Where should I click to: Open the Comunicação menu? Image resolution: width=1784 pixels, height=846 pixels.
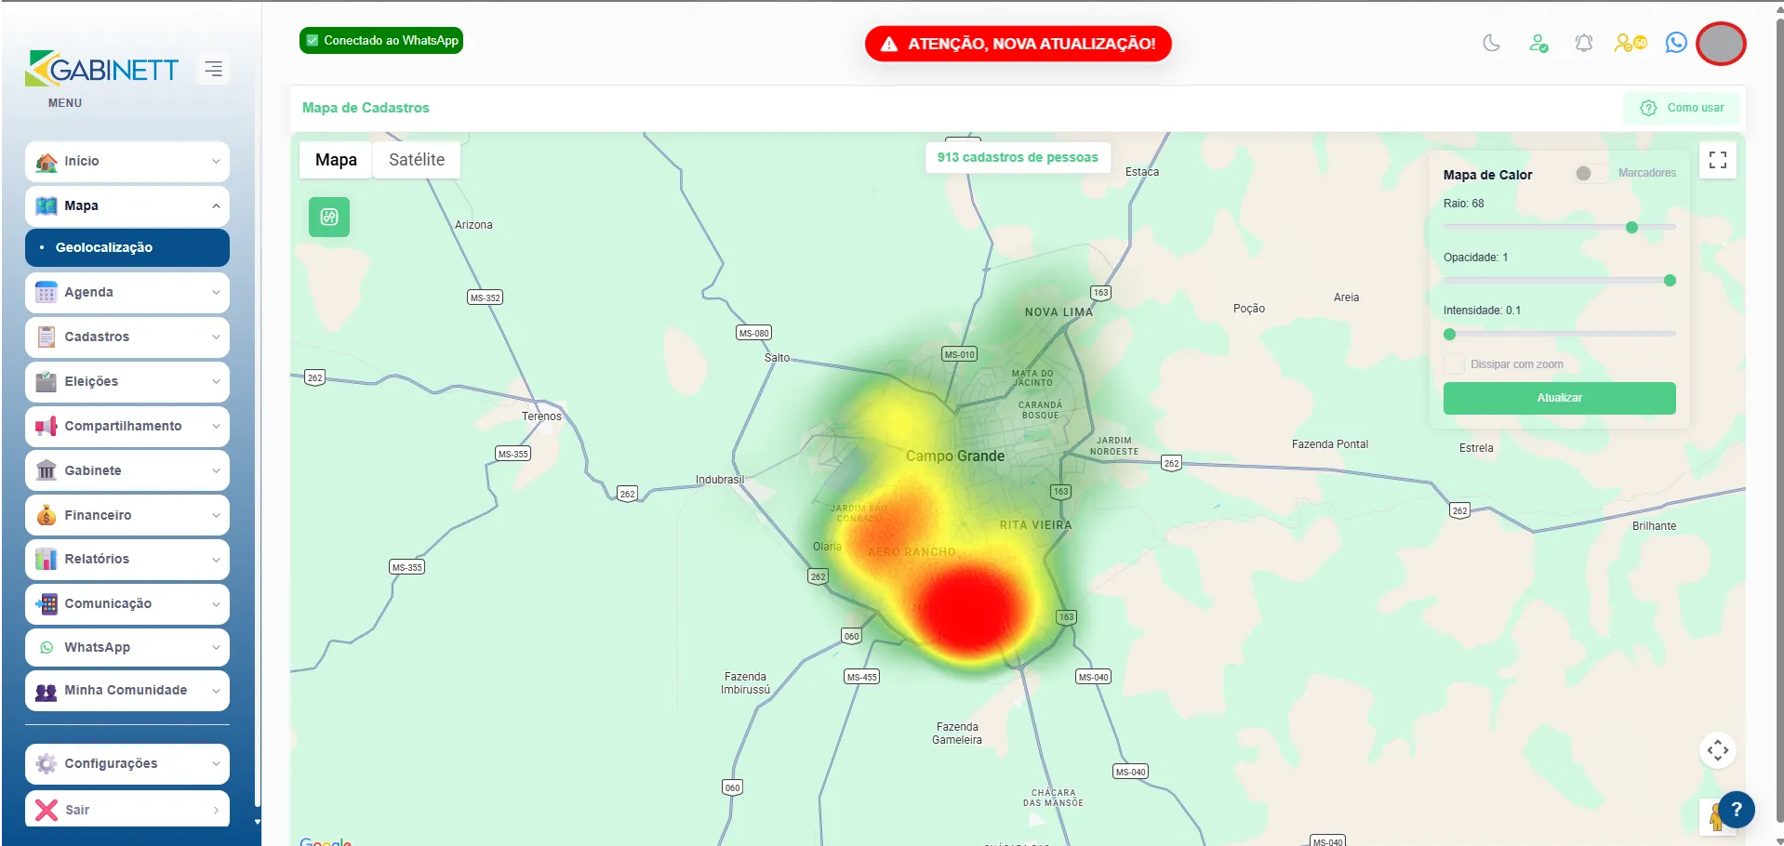click(x=127, y=604)
